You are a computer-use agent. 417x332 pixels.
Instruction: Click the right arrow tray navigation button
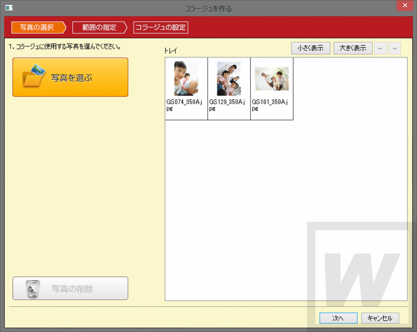[x=394, y=48]
